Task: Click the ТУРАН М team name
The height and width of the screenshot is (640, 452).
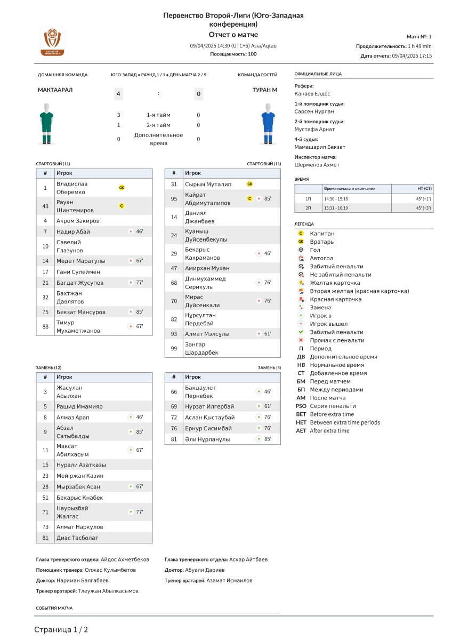Action: 264,90
